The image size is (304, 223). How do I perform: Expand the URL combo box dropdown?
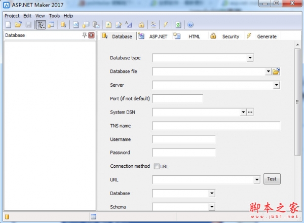click(257, 180)
